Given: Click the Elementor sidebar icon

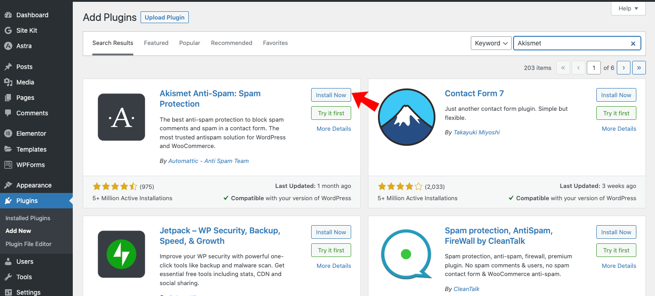Looking at the screenshot, I should tap(8, 133).
